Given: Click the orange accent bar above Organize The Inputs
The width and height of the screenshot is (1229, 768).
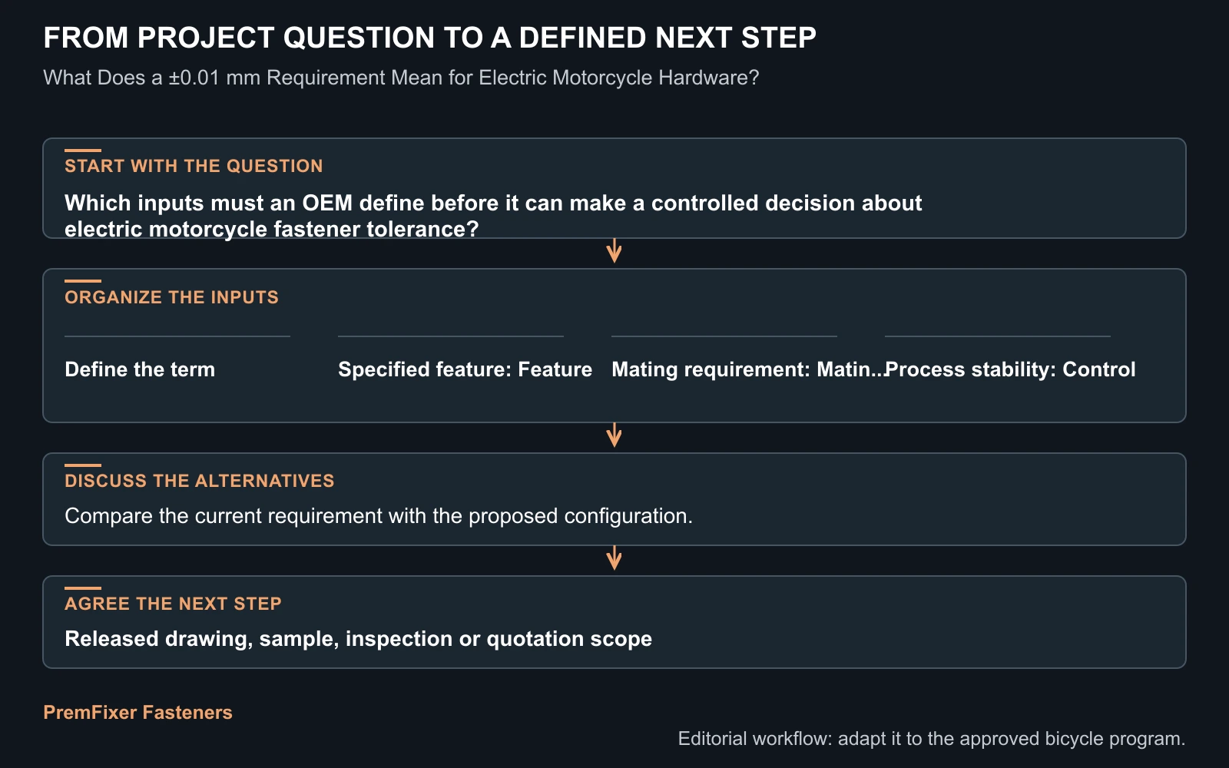Looking at the screenshot, I should [83, 281].
